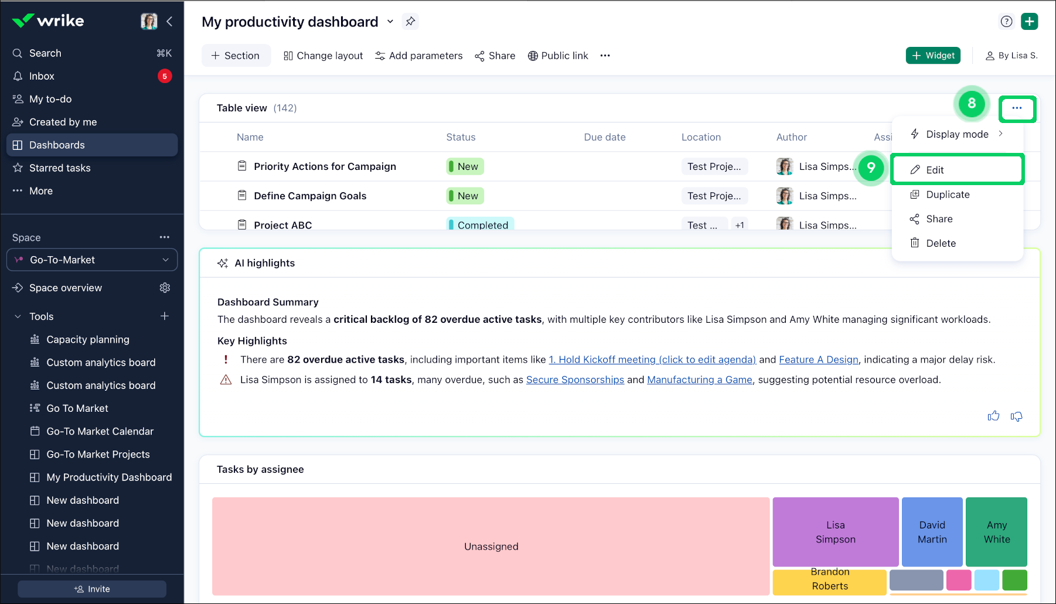Open the help question mark icon
1056x604 pixels.
point(1006,22)
